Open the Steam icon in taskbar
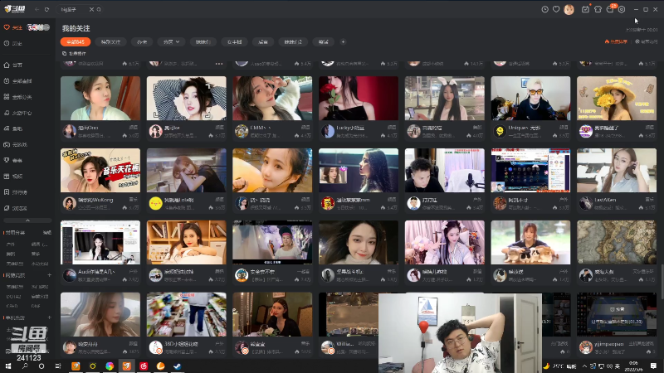Image resolution: width=664 pixels, height=373 pixels. point(177,366)
